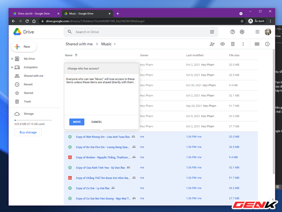
Task: Click the Incognito Ẩn danh profile
Action: point(256,21)
